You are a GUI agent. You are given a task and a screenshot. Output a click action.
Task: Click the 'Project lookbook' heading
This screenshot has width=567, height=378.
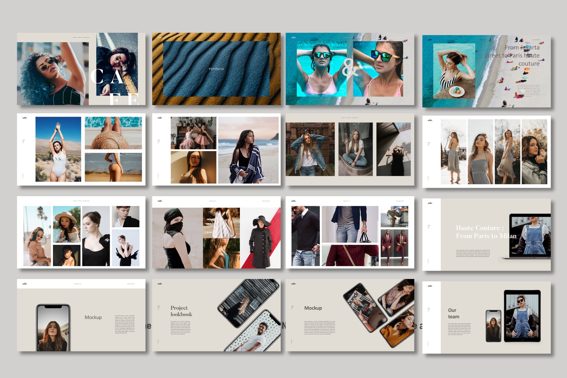click(x=181, y=311)
